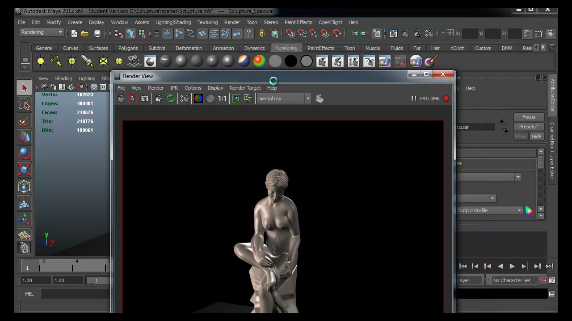Screen dimensions: 572x321
Task: Click the color management rainbow swatch icon
Action: (529, 210)
